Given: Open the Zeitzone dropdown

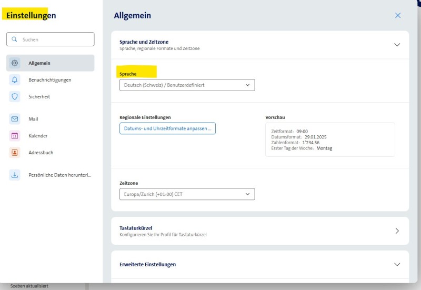Looking at the screenshot, I should pyautogui.click(x=187, y=194).
